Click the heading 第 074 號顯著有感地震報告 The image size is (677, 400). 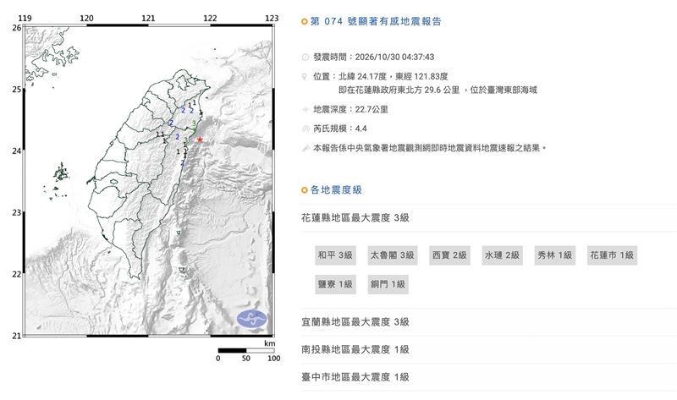click(x=376, y=22)
